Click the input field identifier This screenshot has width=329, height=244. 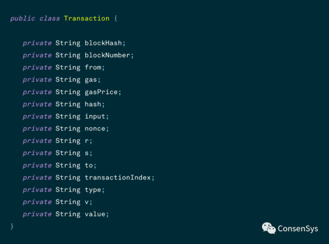click(95, 116)
